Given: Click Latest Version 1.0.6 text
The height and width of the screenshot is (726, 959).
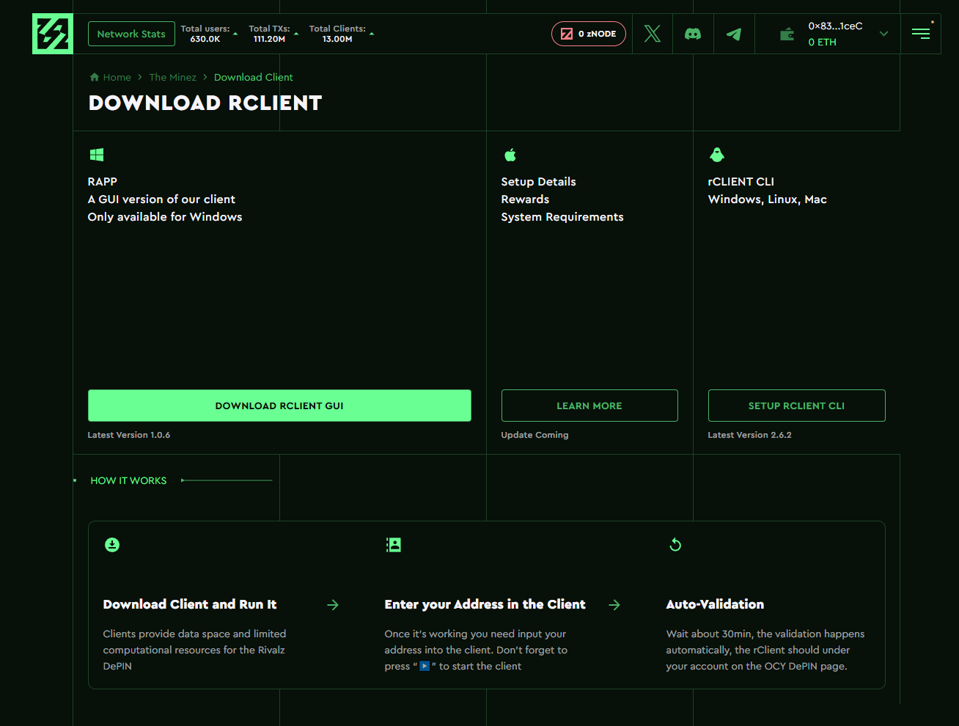Looking at the screenshot, I should [x=129, y=435].
